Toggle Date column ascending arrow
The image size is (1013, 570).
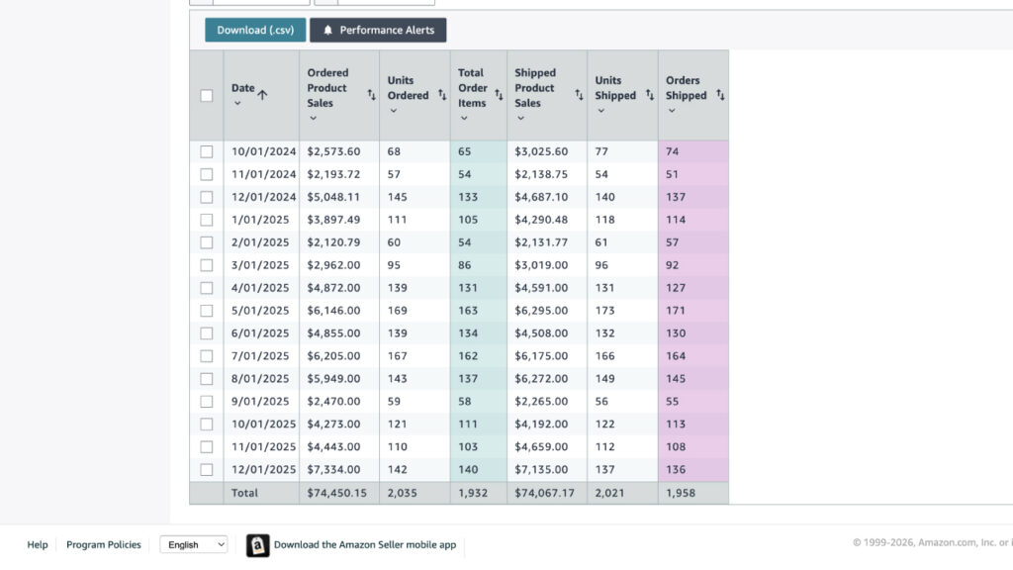click(x=263, y=94)
